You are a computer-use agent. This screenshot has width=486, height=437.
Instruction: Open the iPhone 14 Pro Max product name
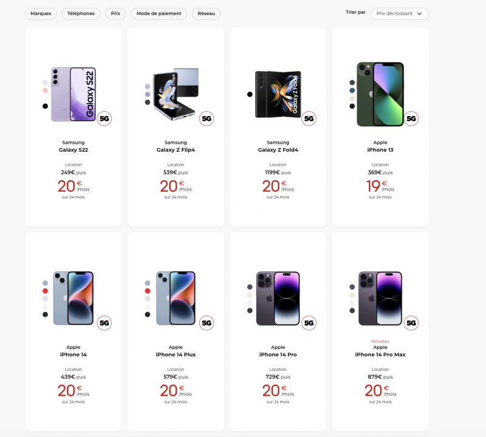380,354
